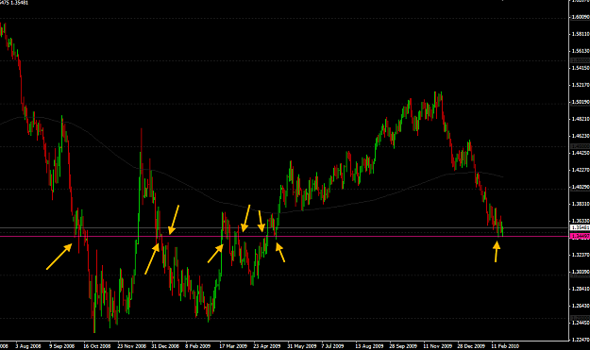590x350 pixels.
Task: Click the 1.56130 price level label
Action: tap(581, 51)
